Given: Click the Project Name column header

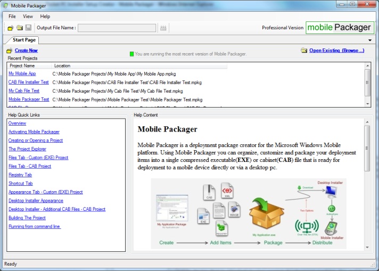Looking at the screenshot, I should [x=29, y=66].
